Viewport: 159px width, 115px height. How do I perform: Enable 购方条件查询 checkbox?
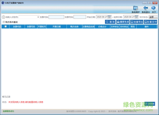pos(4,22)
